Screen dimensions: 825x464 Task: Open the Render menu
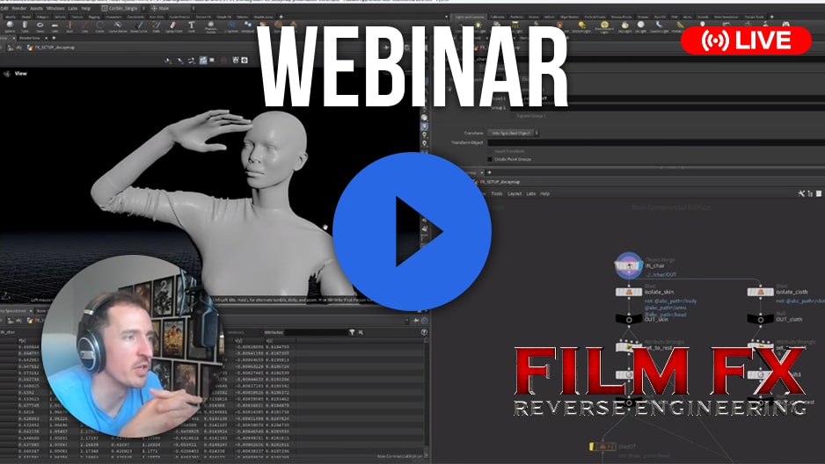19,9
